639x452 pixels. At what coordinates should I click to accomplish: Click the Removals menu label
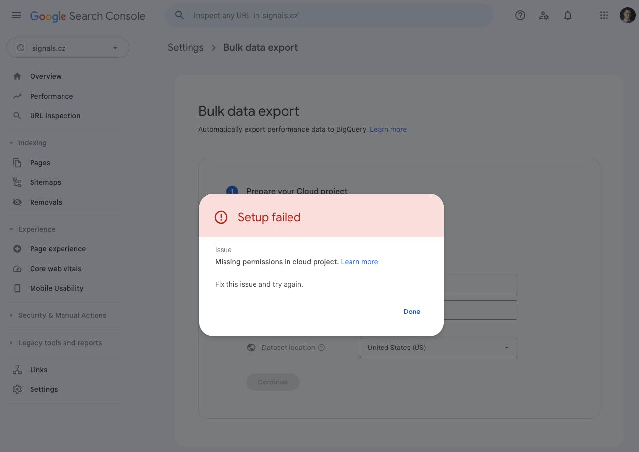[x=46, y=202]
